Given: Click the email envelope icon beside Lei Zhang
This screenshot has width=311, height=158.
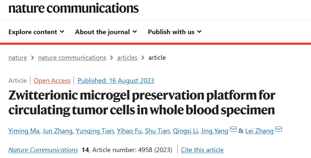Looking at the screenshot, I should coord(279,129).
